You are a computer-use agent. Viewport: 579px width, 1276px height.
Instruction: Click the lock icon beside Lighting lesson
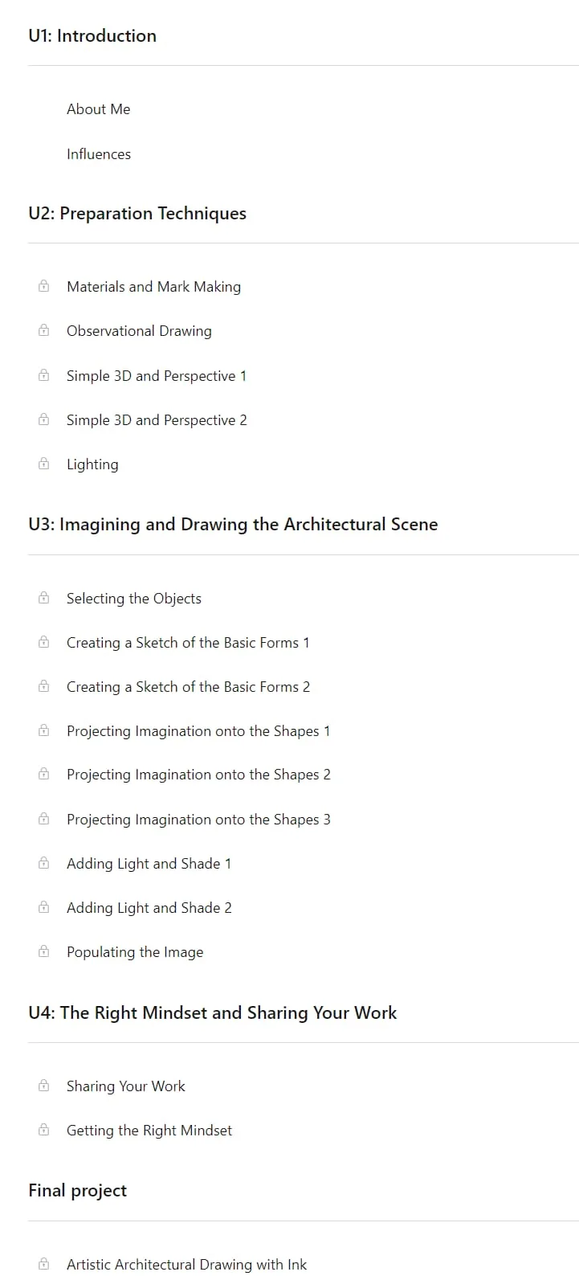44,464
